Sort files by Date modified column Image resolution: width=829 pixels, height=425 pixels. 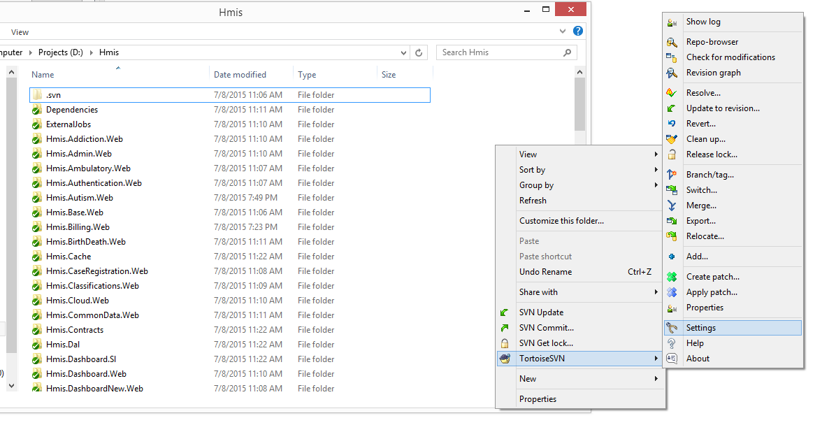pyautogui.click(x=240, y=75)
